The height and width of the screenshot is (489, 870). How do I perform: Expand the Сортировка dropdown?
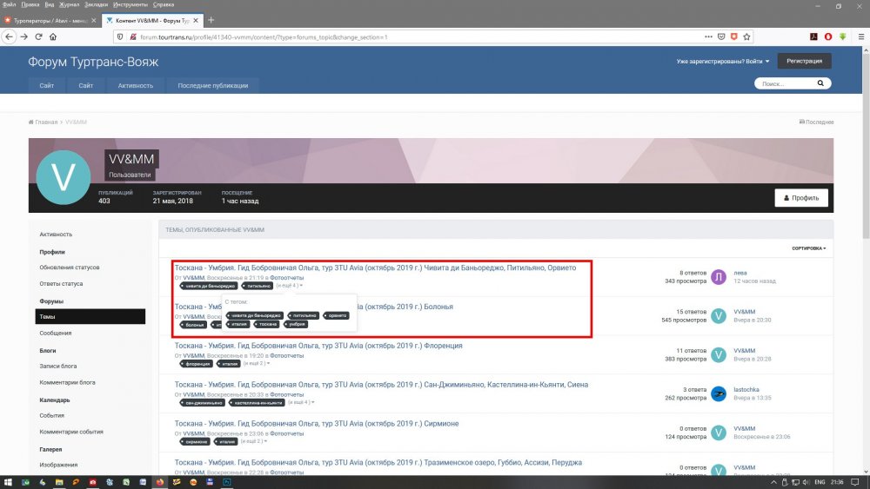pos(808,248)
